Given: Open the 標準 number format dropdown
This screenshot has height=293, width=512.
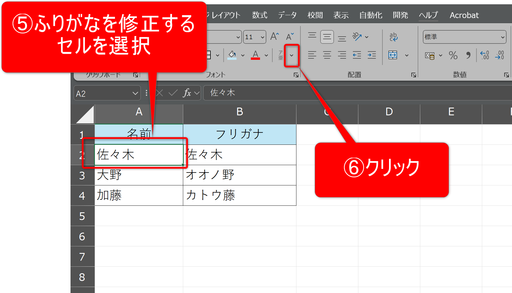Looking at the screenshot, I should click(502, 37).
